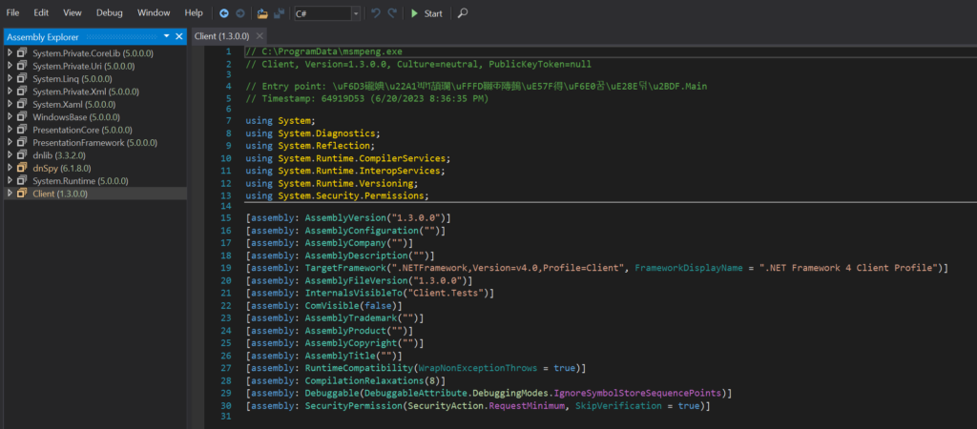Click the RequestMinimum enum member
This screenshot has width=977, height=429.
pyautogui.click(x=528, y=406)
